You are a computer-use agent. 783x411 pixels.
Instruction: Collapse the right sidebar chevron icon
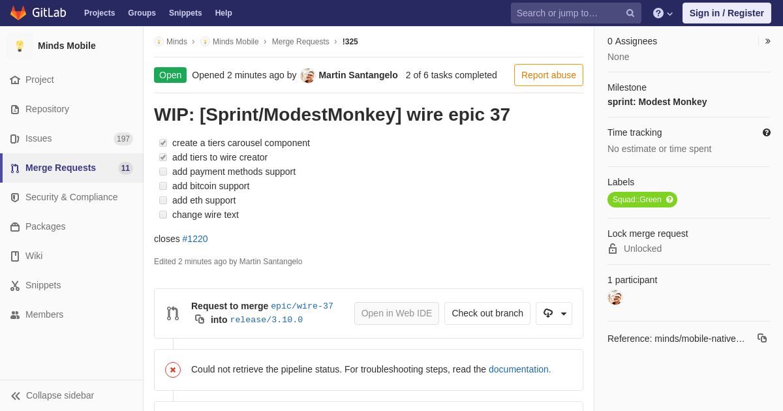coord(767,41)
